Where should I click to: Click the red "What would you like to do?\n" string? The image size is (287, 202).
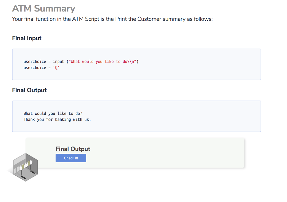coord(102,62)
